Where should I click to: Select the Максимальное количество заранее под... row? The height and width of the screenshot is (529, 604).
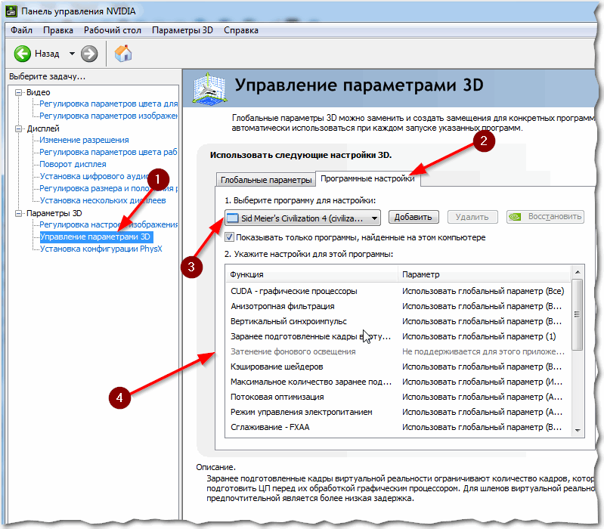pyautogui.click(x=398, y=382)
